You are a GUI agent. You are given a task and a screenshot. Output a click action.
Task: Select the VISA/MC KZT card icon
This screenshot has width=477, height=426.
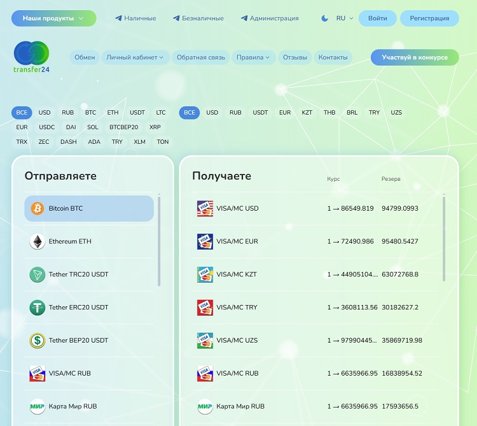205,274
